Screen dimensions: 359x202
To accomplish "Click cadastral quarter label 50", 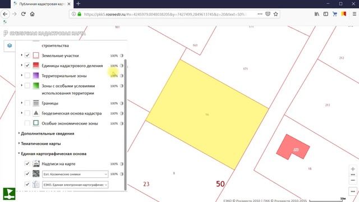I will (220, 183).
